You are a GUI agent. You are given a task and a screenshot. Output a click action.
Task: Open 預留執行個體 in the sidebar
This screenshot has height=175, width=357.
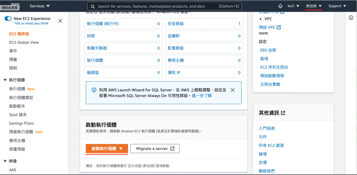tap(21, 132)
